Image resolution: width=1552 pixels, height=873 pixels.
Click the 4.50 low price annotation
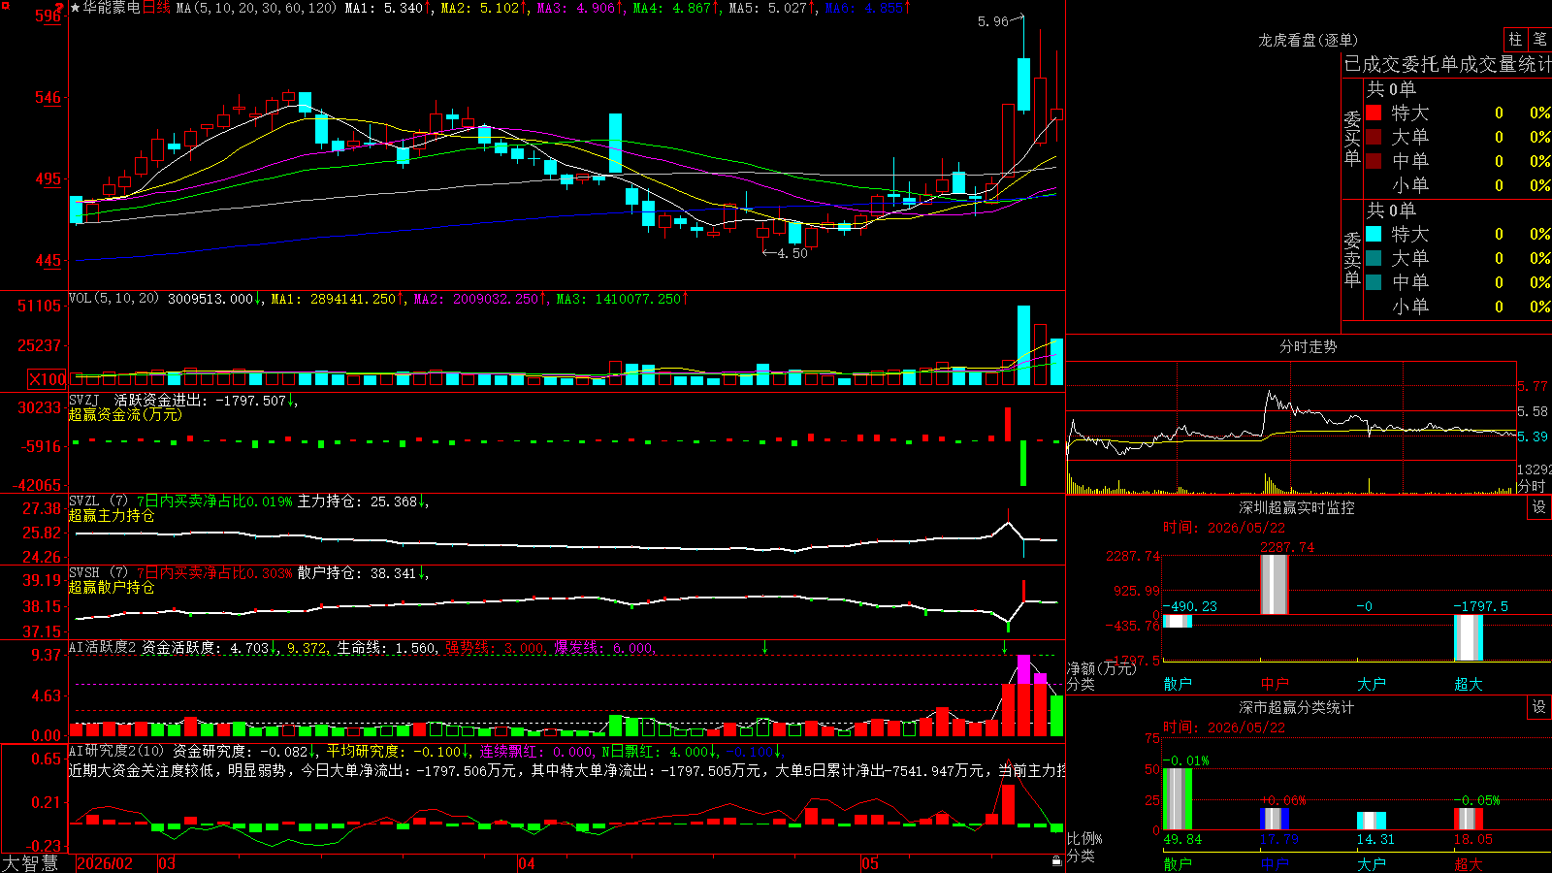792,253
